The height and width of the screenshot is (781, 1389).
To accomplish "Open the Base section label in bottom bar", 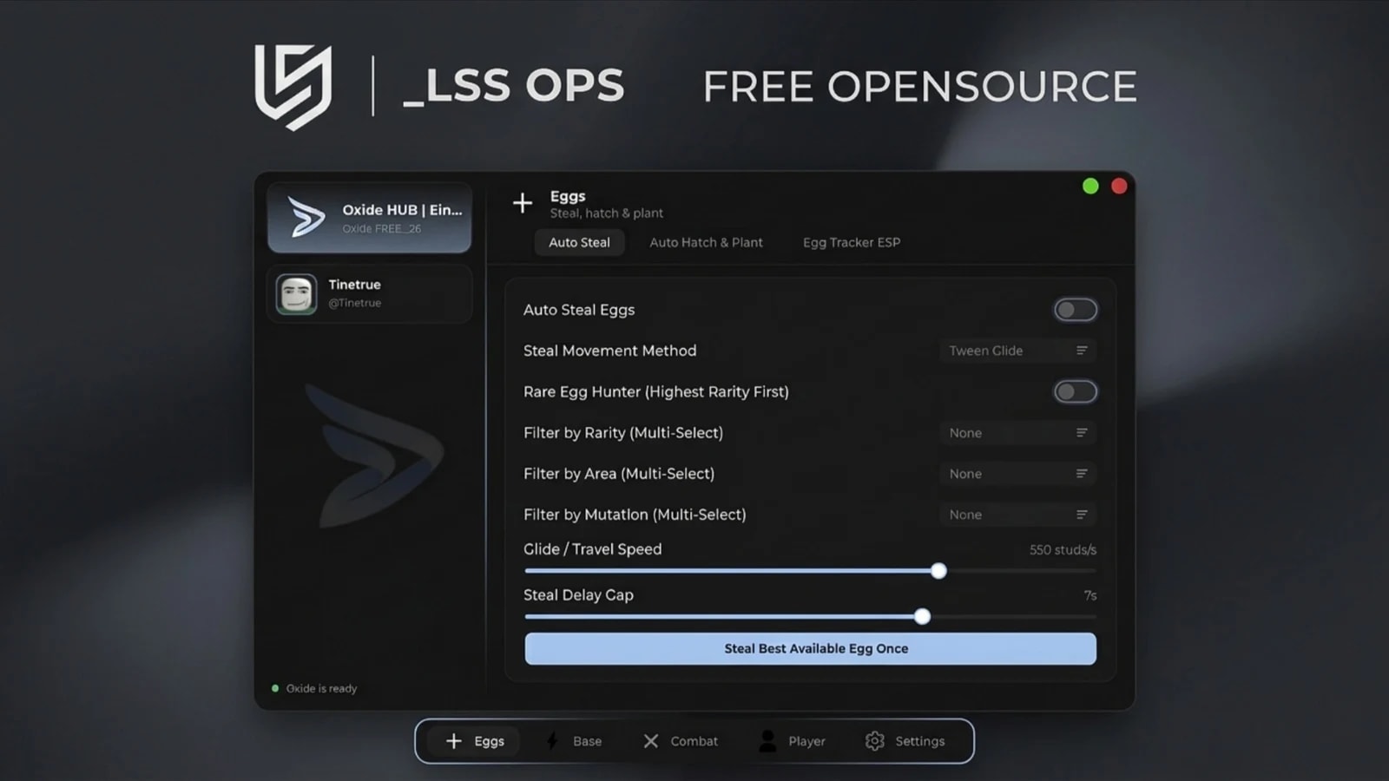I will pyautogui.click(x=587, y=741).
